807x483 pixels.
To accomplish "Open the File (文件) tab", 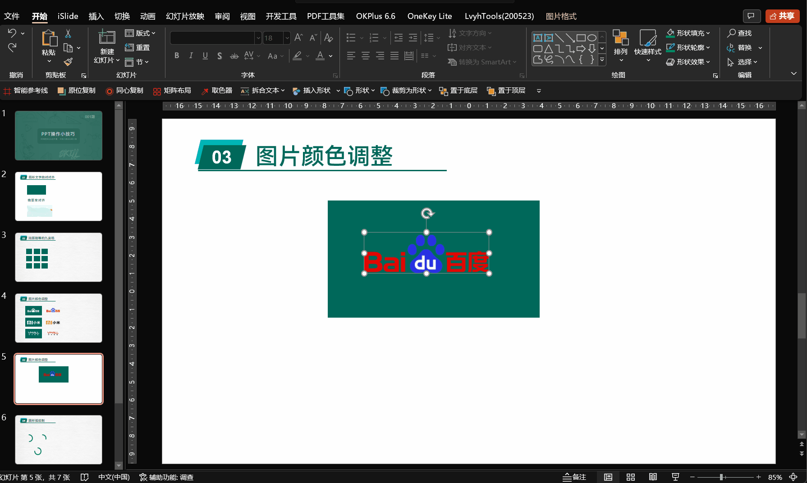I will pyautogui.click(x=12, y=16).
